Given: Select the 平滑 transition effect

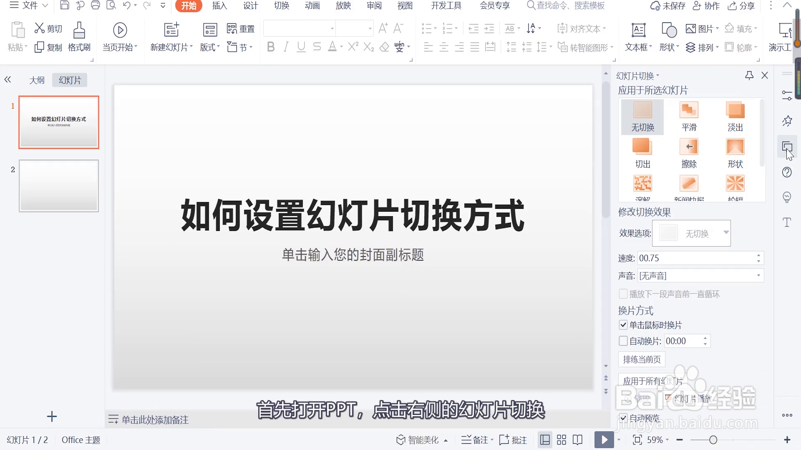Looking at the screenshot, I should [689, 111].
